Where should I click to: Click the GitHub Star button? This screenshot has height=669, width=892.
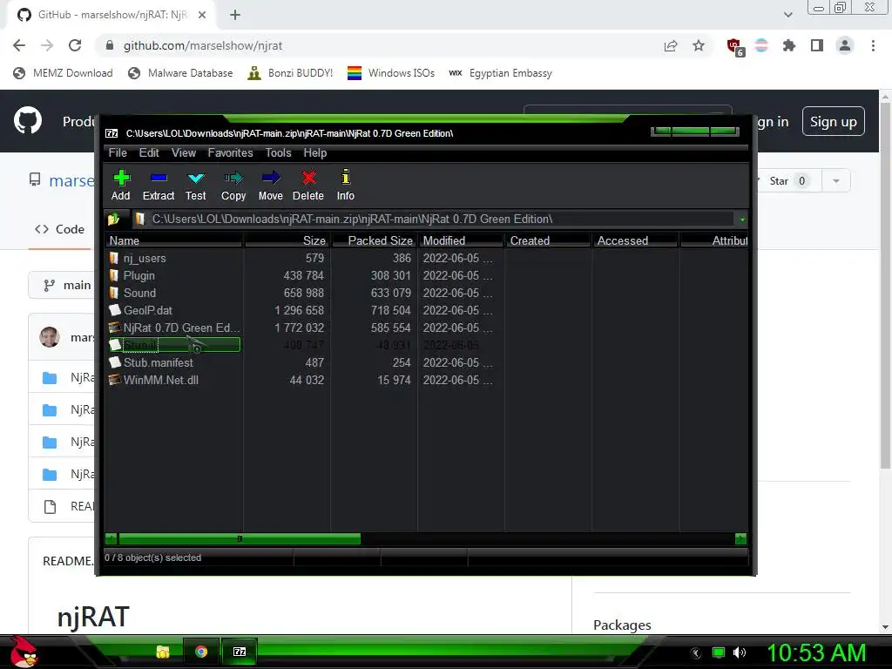[x=787, y=181]
